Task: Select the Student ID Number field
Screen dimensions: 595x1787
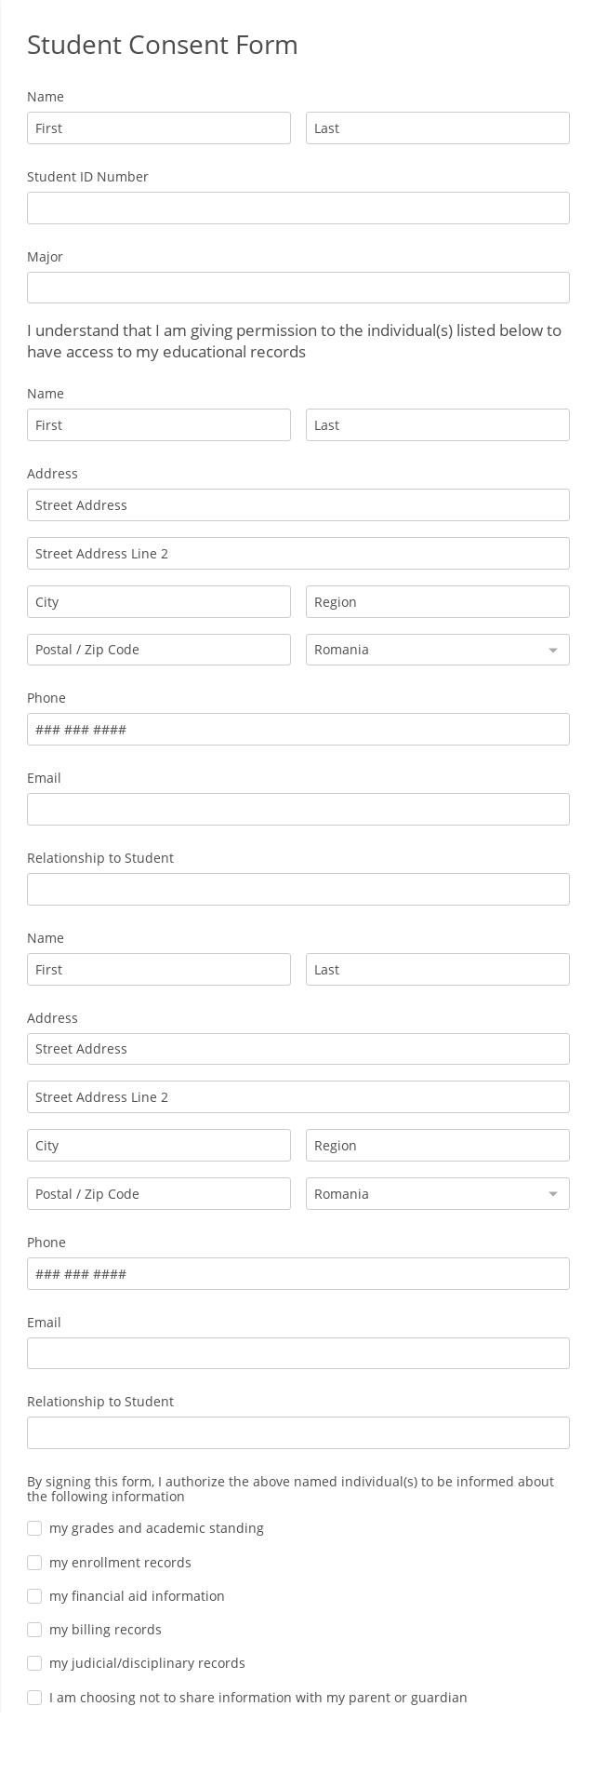Action: (x=297, y=208)
